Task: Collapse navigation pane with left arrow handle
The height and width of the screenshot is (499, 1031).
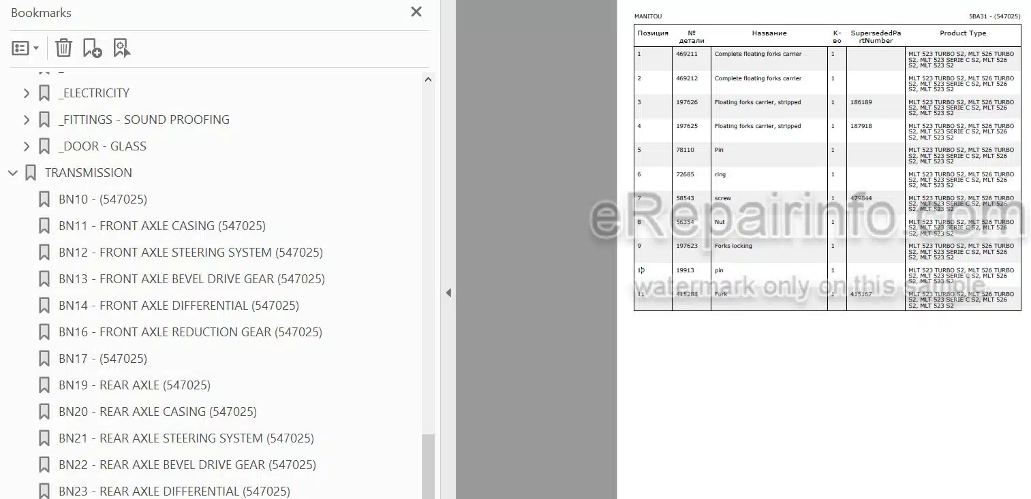Action: click(448, 293)
